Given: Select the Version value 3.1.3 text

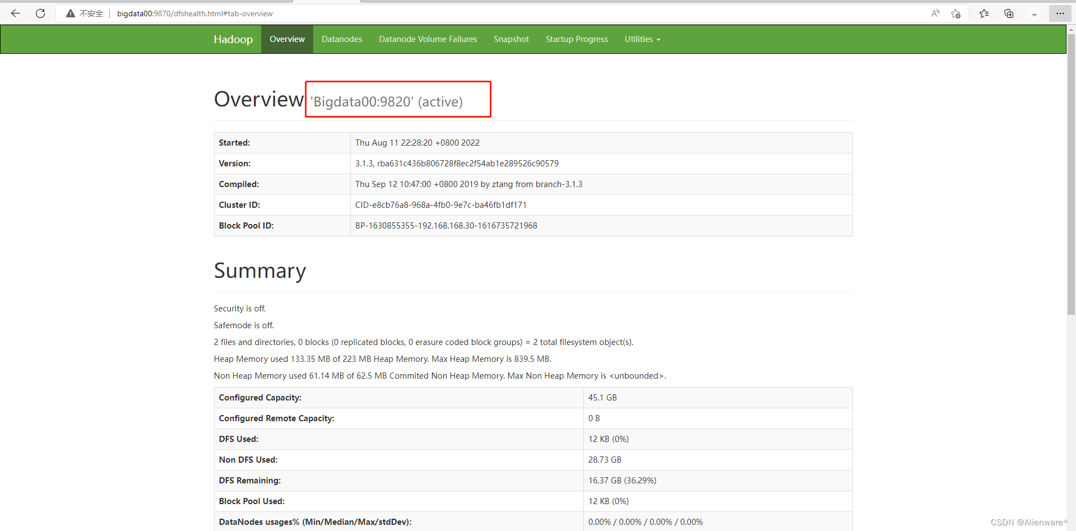Looking at the screenshot, I should pos(457,164).
